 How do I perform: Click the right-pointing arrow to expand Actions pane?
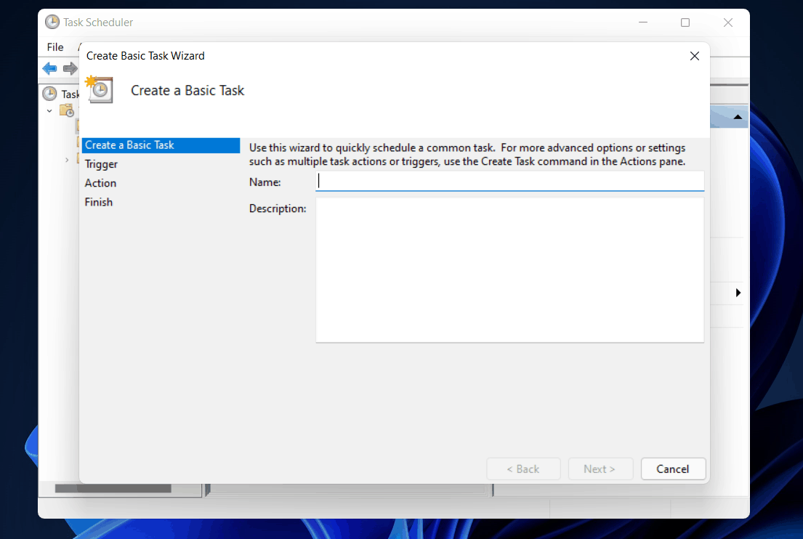[738, 293]
